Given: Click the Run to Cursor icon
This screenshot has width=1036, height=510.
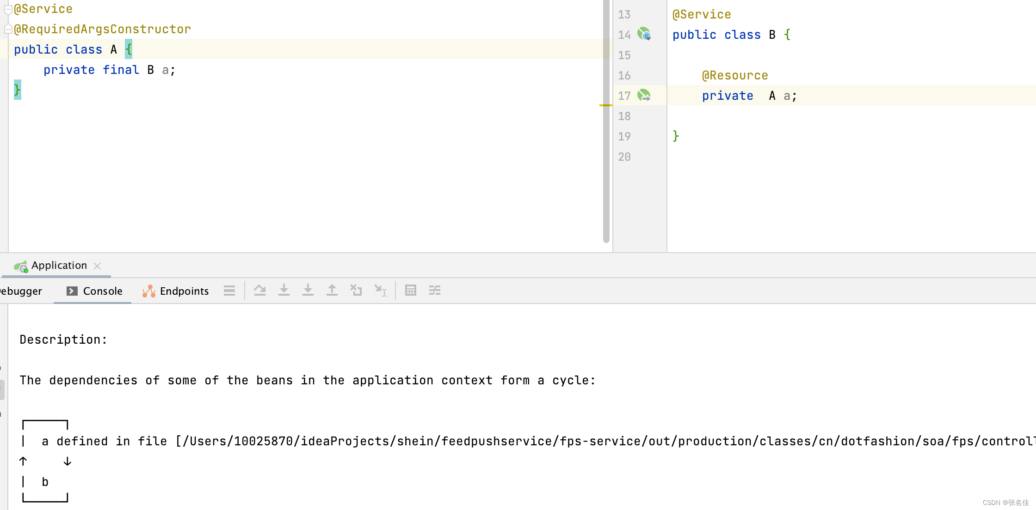Looking at the screenshot, I should click(x=380, y=291).
